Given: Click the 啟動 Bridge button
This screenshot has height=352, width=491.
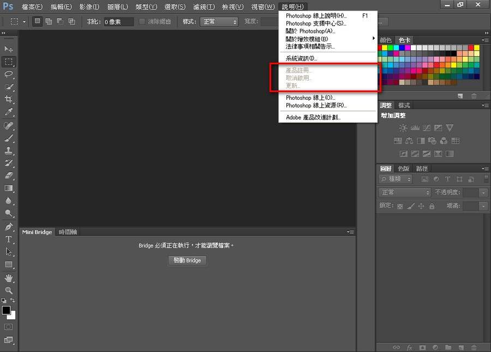Looking at the screenshot, I should (187, 260).
